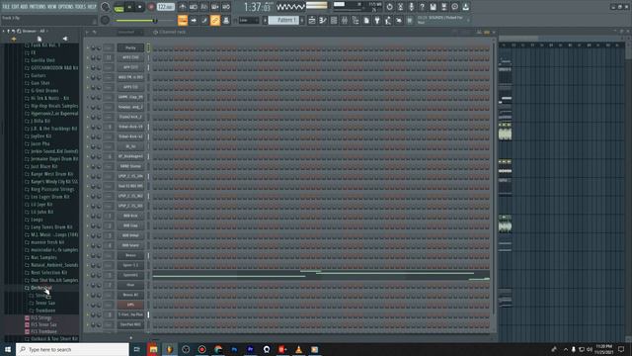Click the speech bubble icon in top toolbar
The width and height of the screenshot is (632, 356).
pos(454,7)
